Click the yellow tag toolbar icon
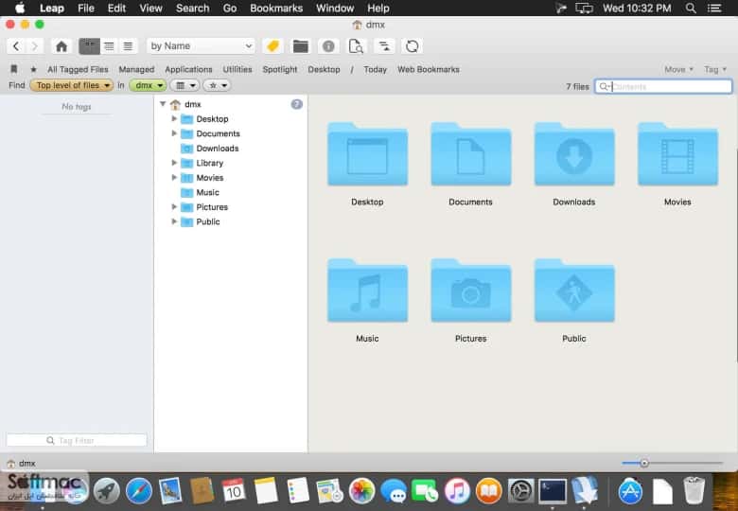The image size is (738, 511). click(272, 46)
